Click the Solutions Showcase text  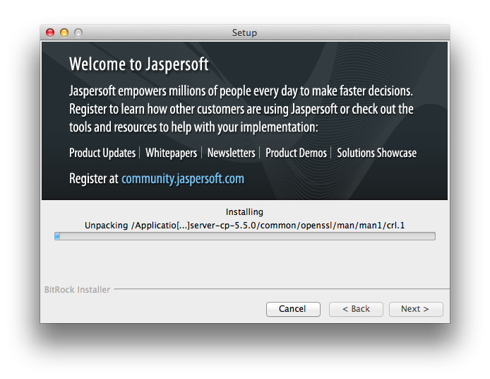376,153
